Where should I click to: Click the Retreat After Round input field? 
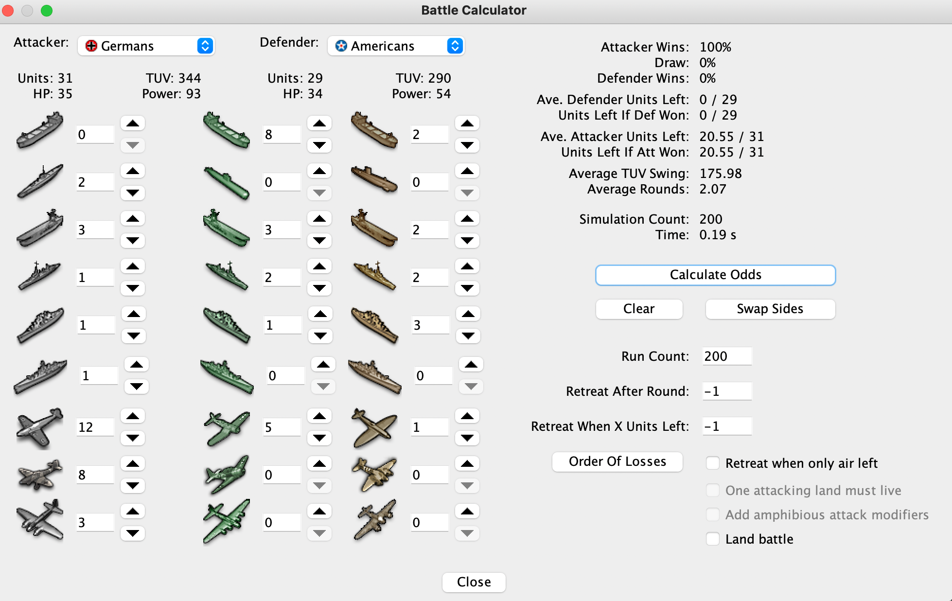pyautogui.click(x=727, y=391)
